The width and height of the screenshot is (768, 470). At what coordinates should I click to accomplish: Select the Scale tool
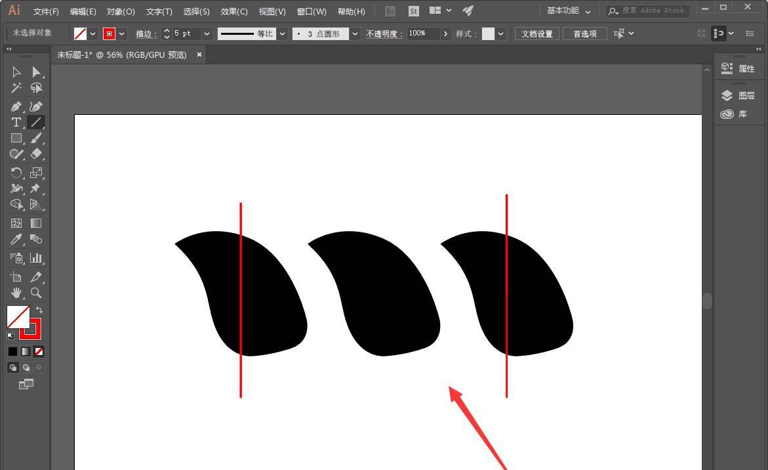tap(36, 173)
